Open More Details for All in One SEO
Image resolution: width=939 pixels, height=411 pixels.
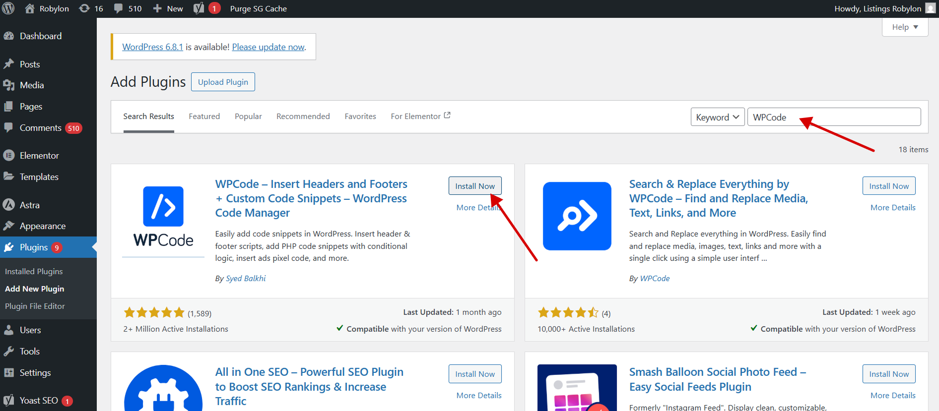point(479,395)
